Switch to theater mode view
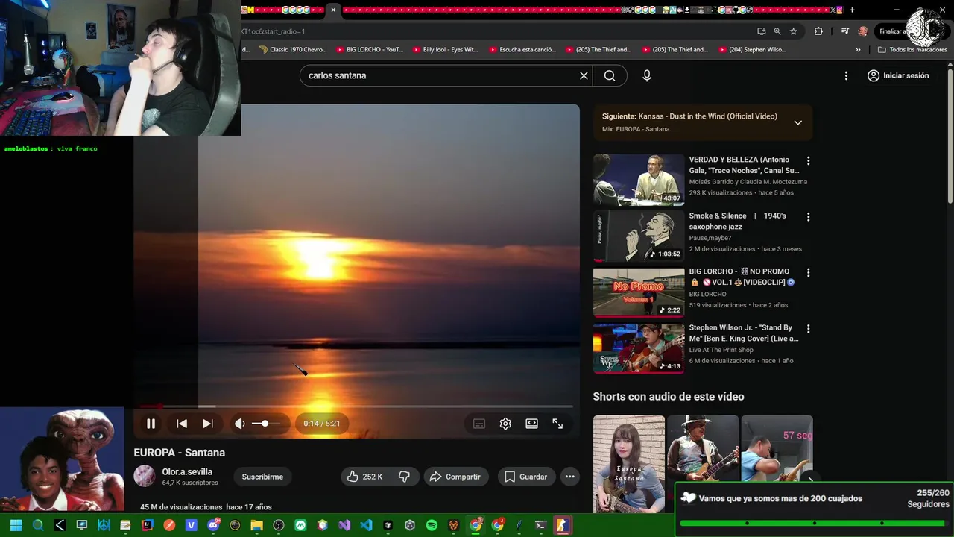This screenshot has height=537, width=954. tap(531, 424)
